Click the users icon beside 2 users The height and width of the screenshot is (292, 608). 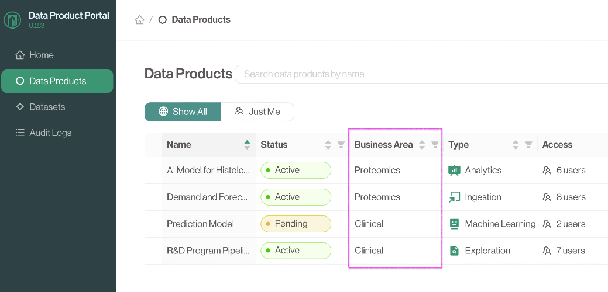[547, 224]
